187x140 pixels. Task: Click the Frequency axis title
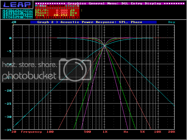tap(31, 132)
